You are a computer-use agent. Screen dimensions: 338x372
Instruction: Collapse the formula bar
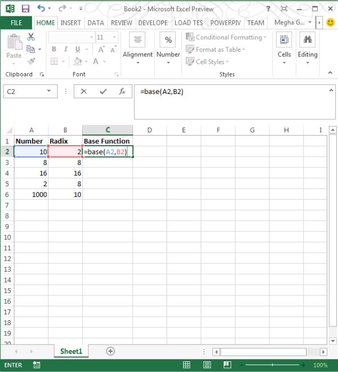tap(331, 90)
